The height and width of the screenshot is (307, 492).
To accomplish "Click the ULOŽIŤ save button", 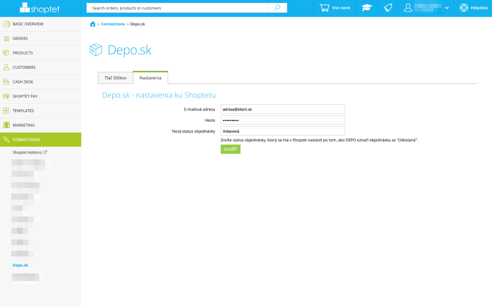I will [230, 149].
